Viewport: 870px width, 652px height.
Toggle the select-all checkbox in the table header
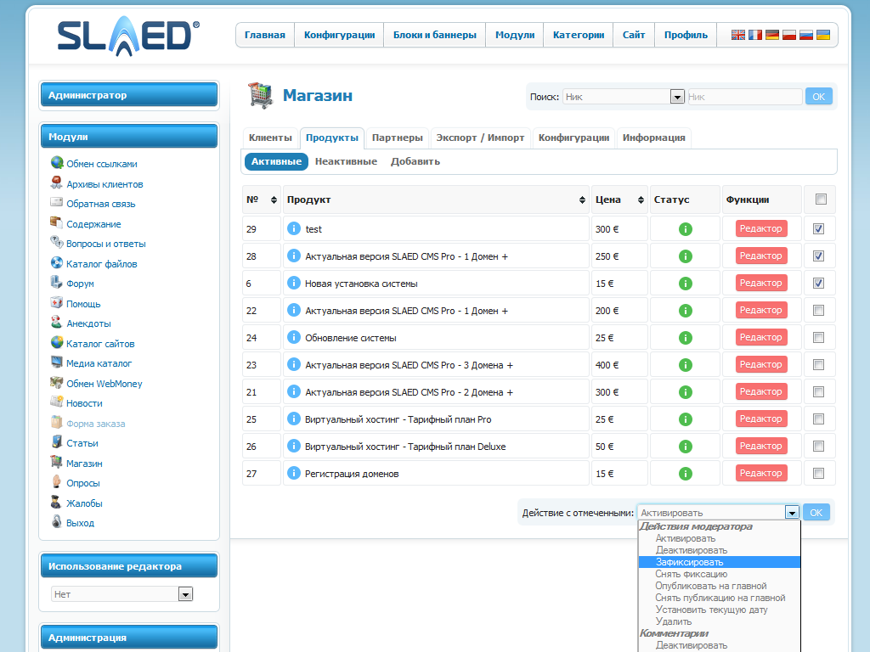click(x=820, y=200)
